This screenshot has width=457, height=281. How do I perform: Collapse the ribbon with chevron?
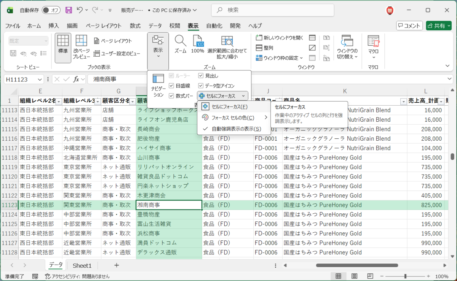coord(447,66)
